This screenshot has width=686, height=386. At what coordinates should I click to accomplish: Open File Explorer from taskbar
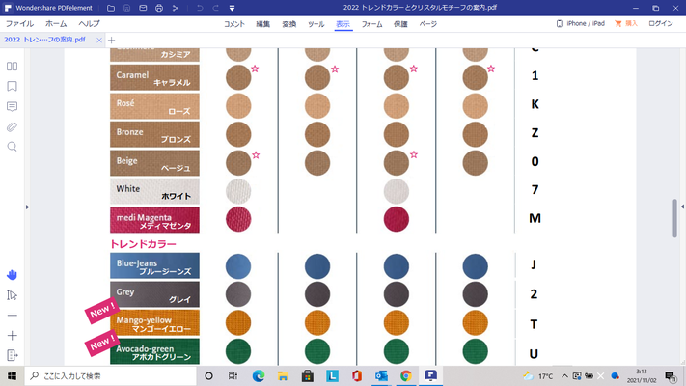[x=283, y=376]
